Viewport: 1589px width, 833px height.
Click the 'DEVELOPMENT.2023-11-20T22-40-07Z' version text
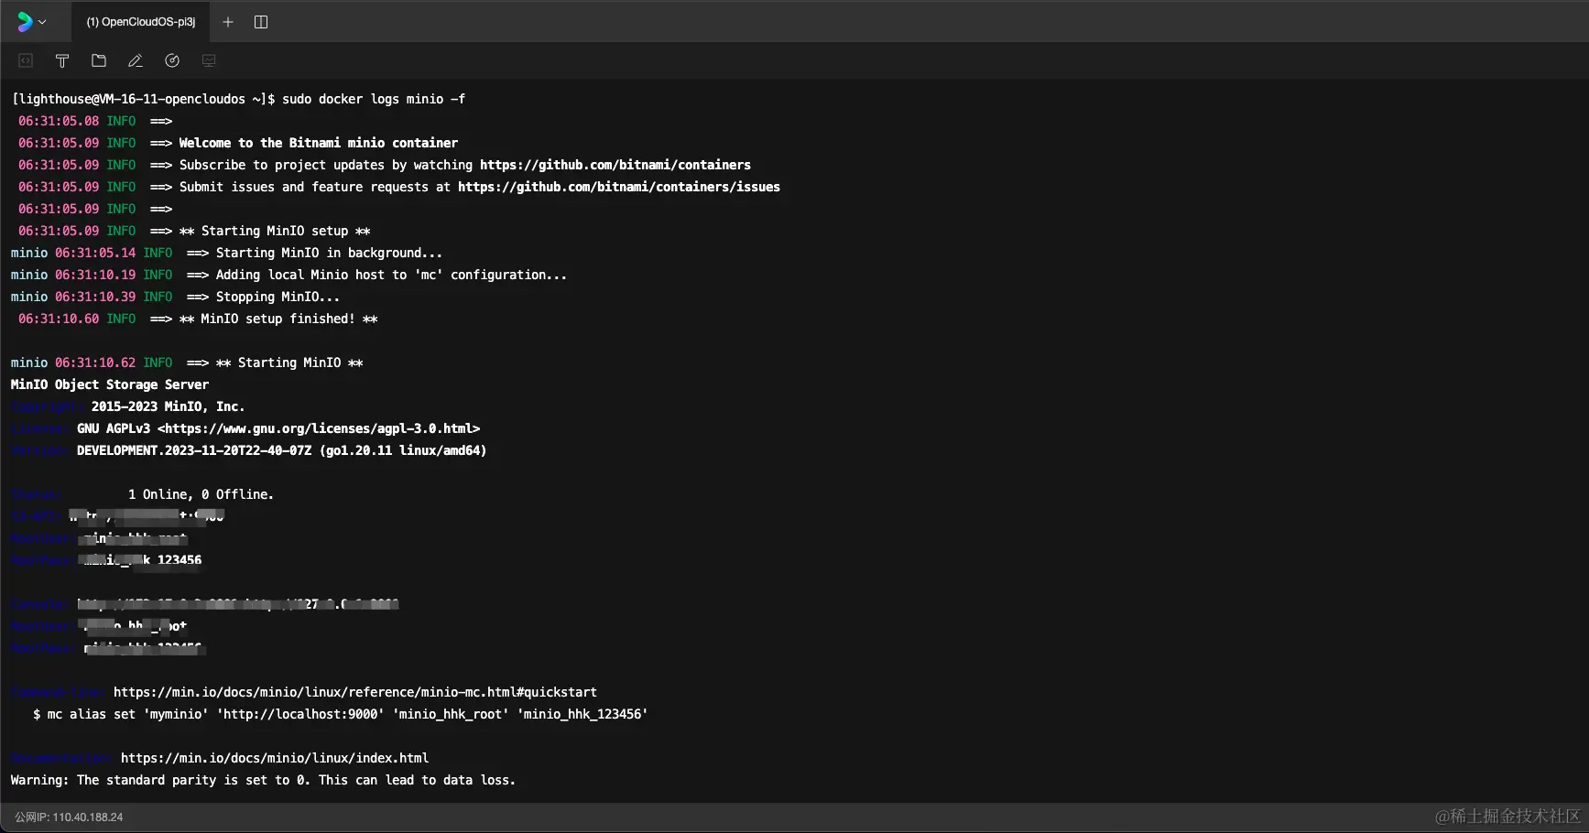[x=194, y=450]
